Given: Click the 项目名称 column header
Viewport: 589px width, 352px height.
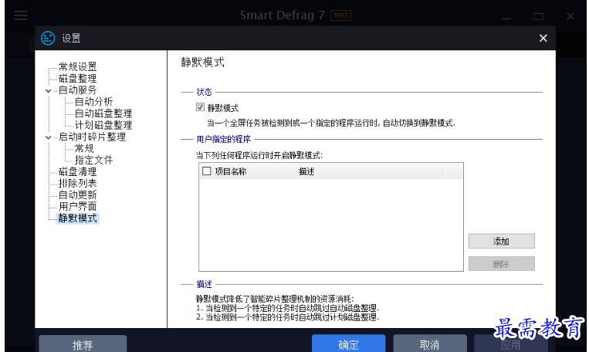Looking at the screenshot, I should coord(248,171).
